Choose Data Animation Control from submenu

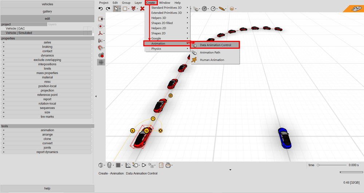click(215, 45)
